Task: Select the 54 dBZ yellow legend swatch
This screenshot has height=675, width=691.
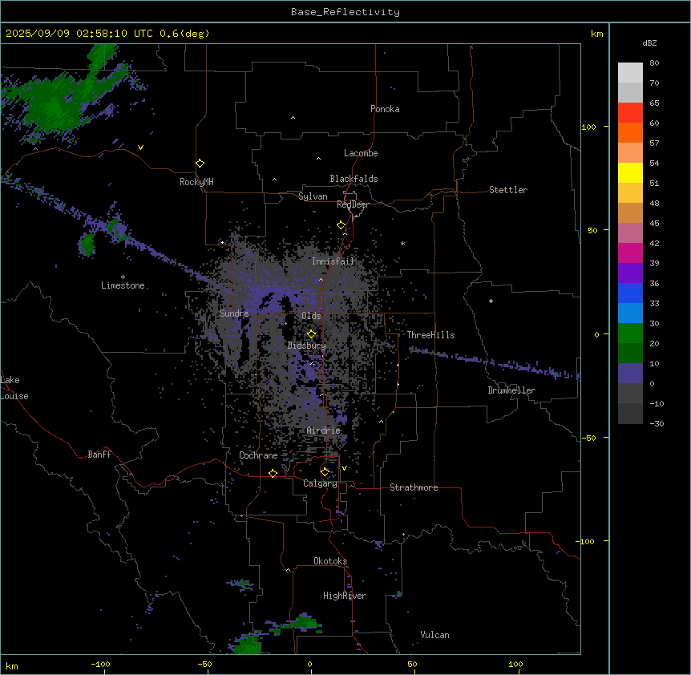Action: coord(630,172)
